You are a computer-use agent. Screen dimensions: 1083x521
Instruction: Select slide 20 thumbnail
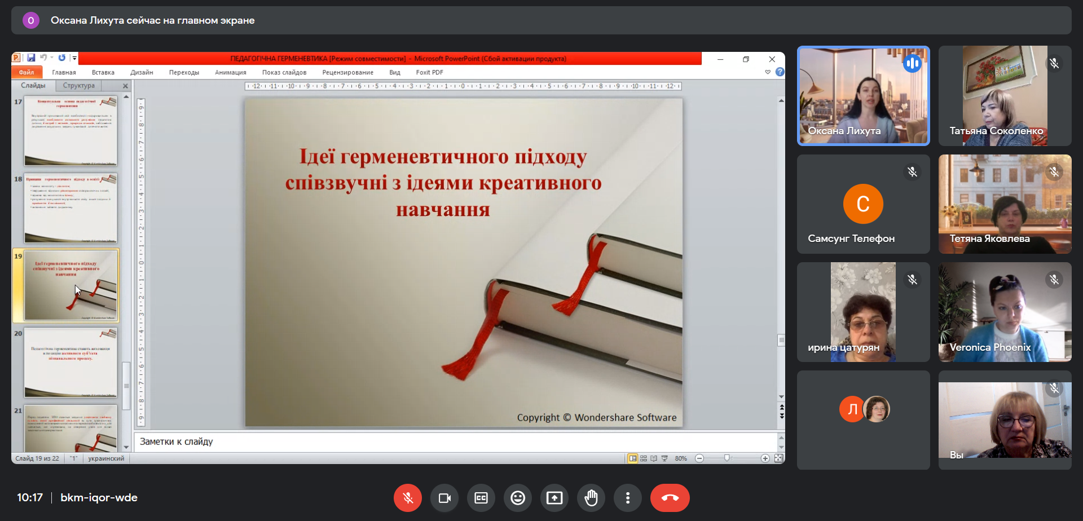pos(71,363)
